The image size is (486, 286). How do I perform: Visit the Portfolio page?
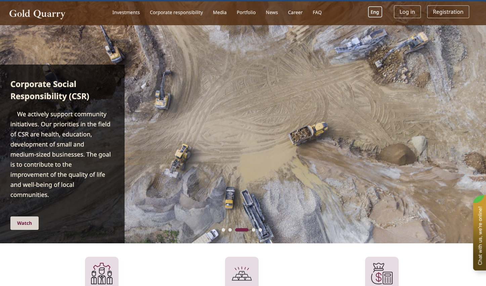(246, 12)
